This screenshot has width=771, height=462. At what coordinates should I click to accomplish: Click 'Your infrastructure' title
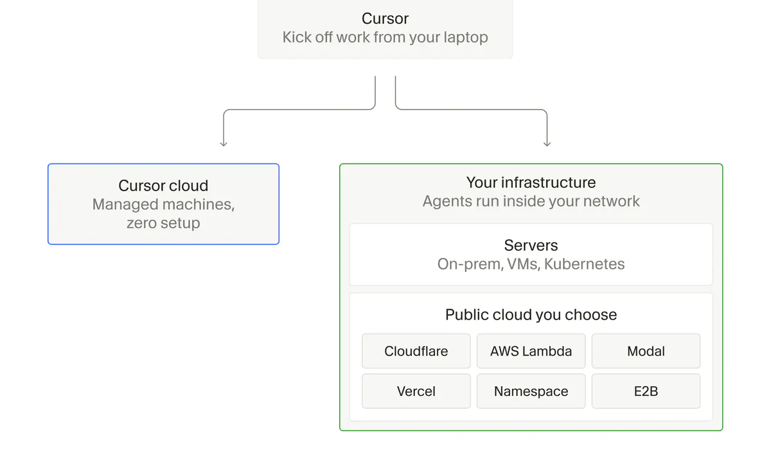[x=531, y=182]
